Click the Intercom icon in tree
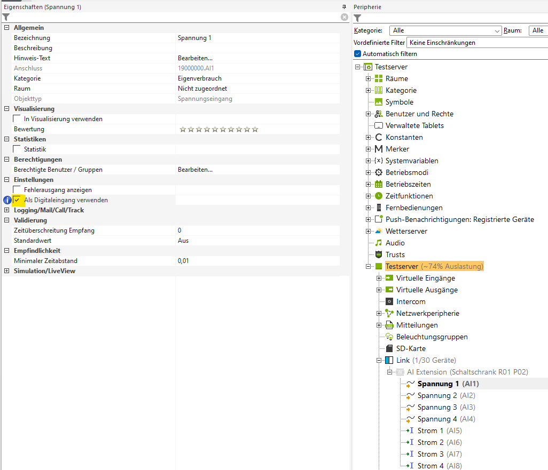 pyautogui.click(x=389, y=301)
